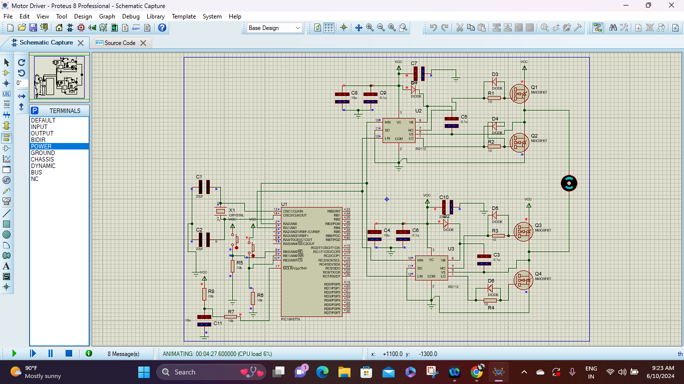
Task: Open a project with folder icon
Action: (22, 27)
